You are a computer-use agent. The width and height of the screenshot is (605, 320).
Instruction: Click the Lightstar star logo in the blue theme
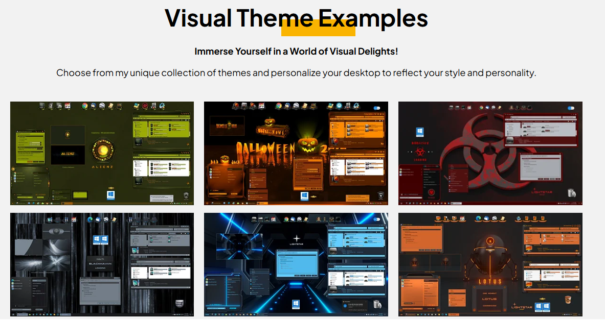(x=296, y=239)
